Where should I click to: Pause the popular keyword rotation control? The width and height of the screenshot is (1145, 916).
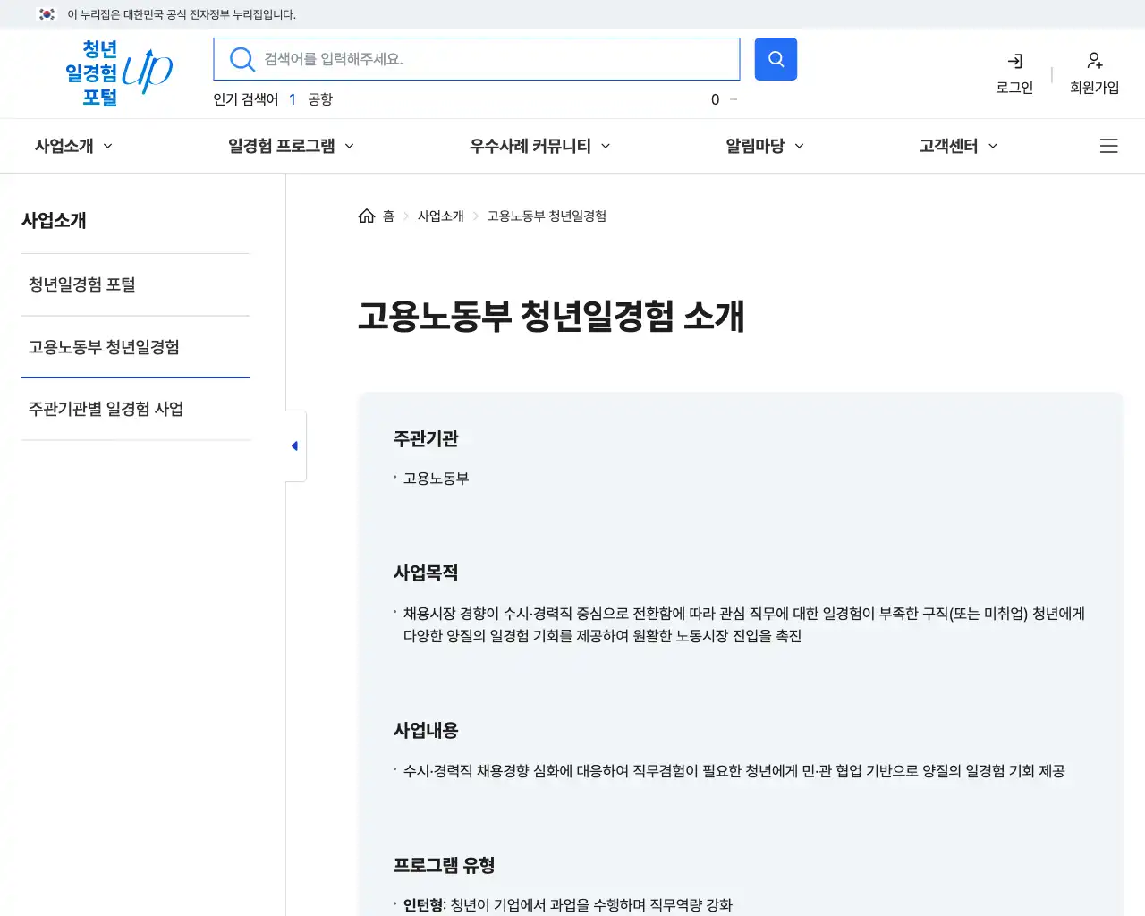click(732, 99)
